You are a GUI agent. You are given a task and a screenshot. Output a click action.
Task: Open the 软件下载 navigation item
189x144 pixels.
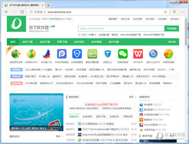27,42
